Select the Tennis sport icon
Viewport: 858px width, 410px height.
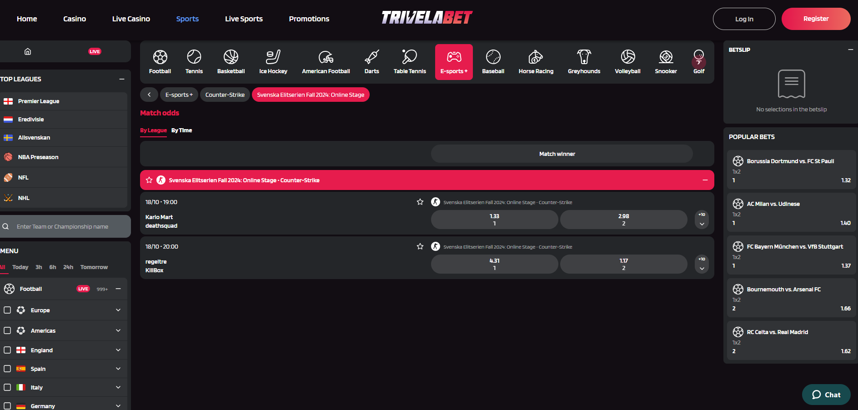194,62
